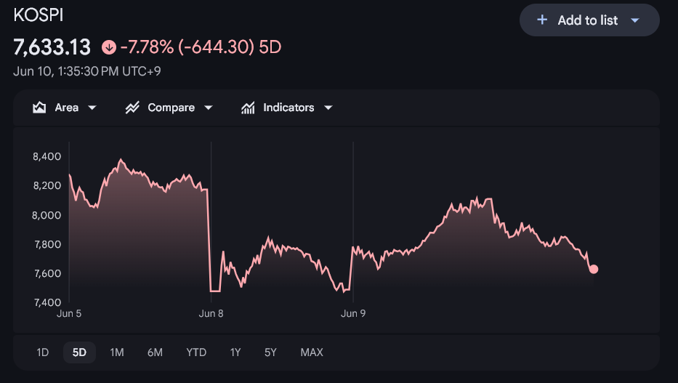This screenshot has width=678, height=383.
Task: Click the 7,600 y-axis label
Action: point(47,274)
